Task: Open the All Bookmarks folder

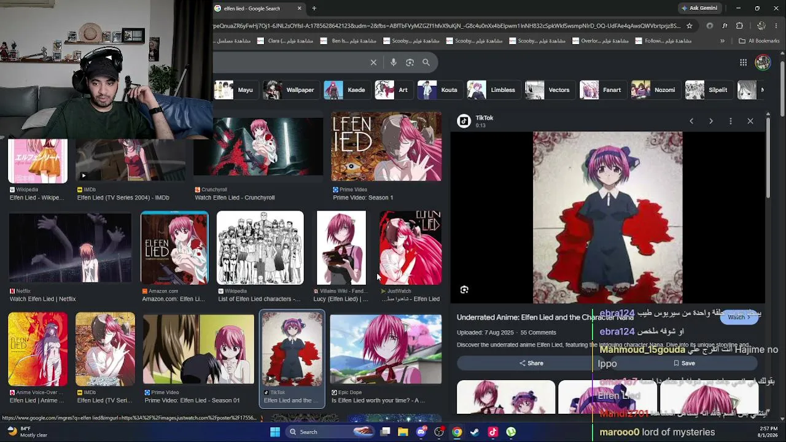Action: [x=759, y=41]
